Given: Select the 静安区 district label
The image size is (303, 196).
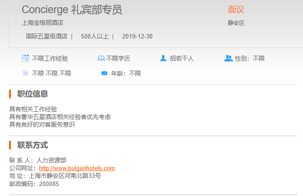Looking at the screenshot, I should (236, 23).
